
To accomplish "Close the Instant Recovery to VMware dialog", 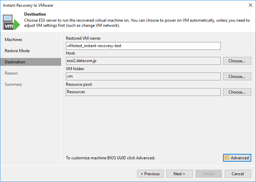I will coord(250,5).
